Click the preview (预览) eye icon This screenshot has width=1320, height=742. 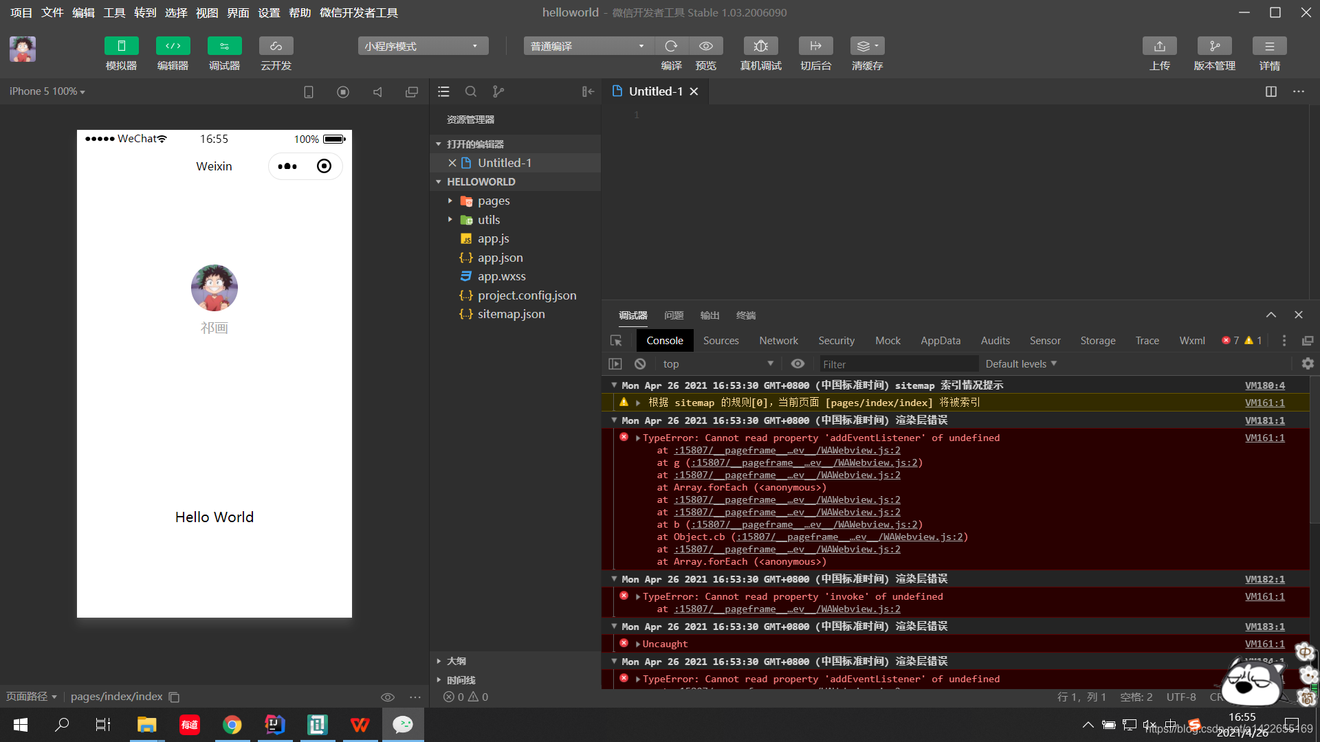tap(706, 46)
